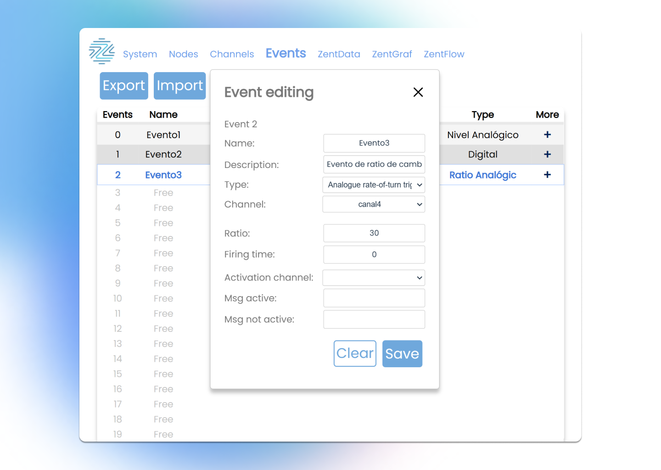
Task: Click the Firing time input field
Action: tap(374, 254)
